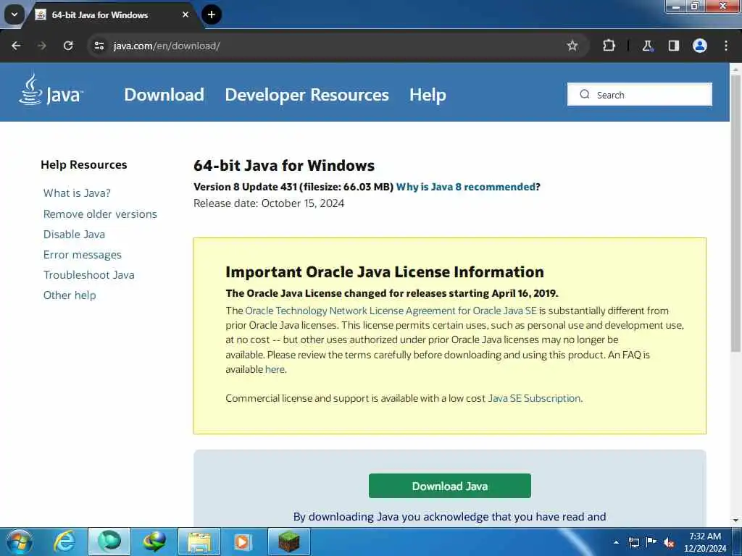
Task: Bookmark this page with the star icon
Action: click(x=572, y=46)
